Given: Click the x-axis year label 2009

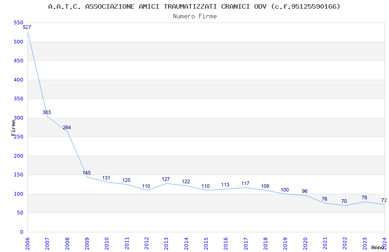Looking at the screenshot, I should click(x=87, y=243).
